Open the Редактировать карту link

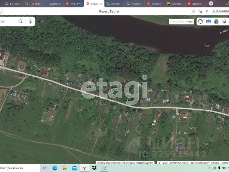point(200,163)
